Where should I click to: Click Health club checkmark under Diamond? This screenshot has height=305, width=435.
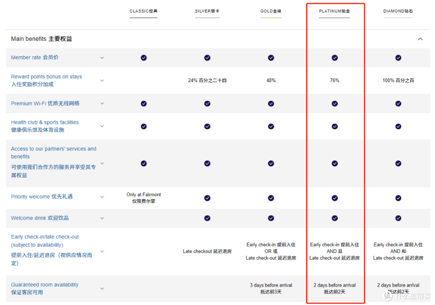point(398,126)
